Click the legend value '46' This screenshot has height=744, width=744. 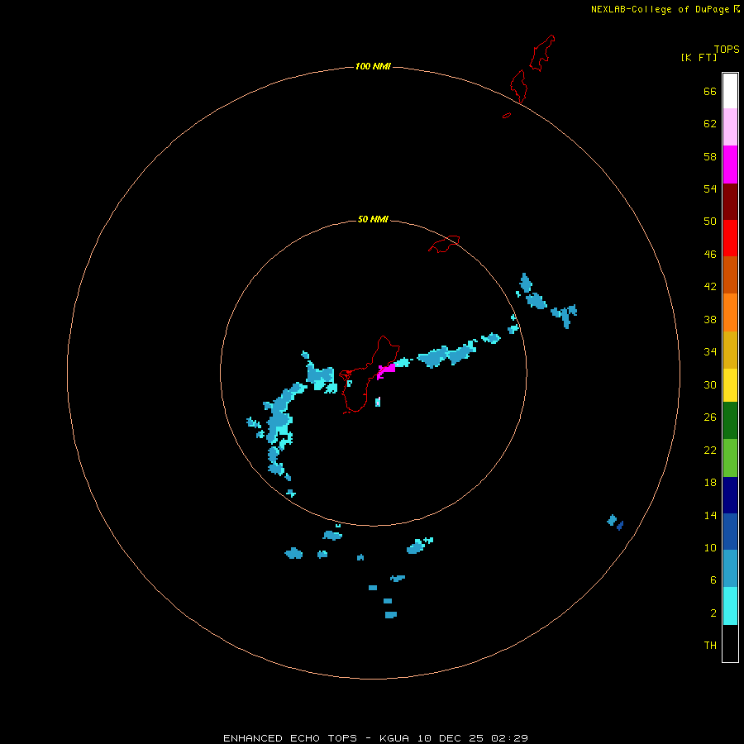tap(710, 254)
